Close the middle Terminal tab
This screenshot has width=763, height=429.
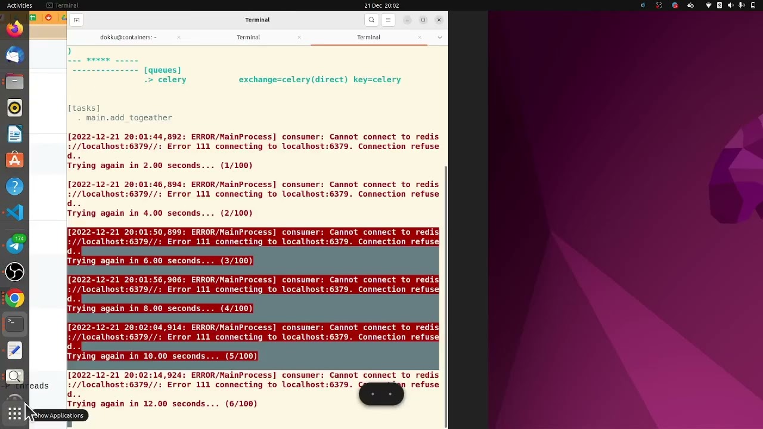[299, 37]
